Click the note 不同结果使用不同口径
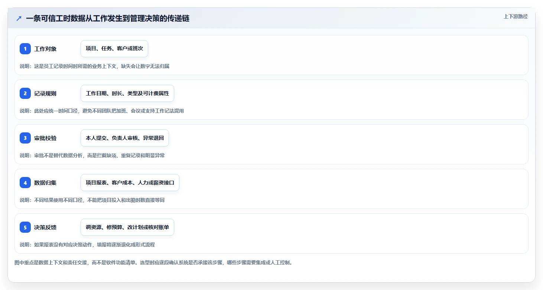Viewport: 543px width, 290px height. [92, 200]
